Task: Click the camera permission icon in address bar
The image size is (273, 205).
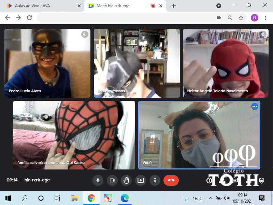Action: pyautogui.click(x=219, y=18)
